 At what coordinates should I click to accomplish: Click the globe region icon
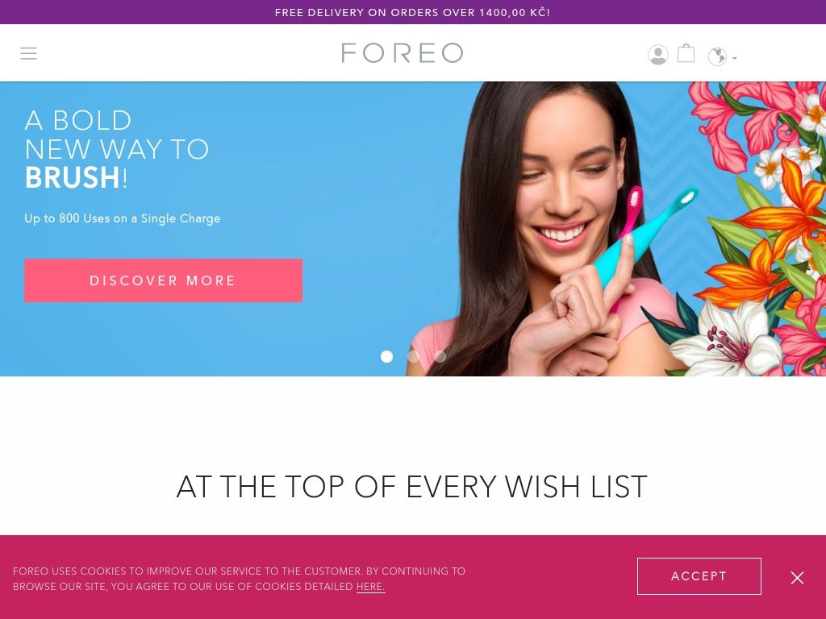(717, 56)
